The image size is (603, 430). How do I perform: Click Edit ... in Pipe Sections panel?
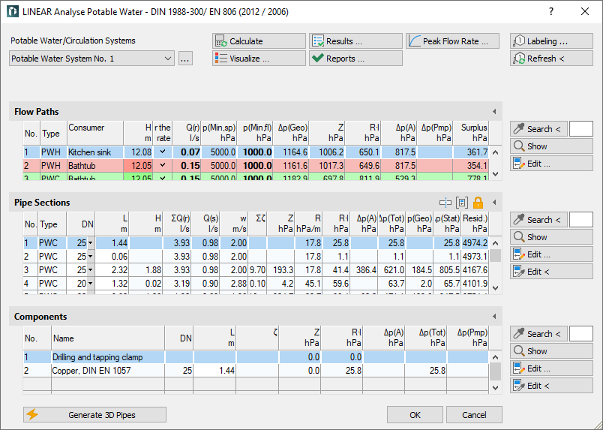pos(551,254)
